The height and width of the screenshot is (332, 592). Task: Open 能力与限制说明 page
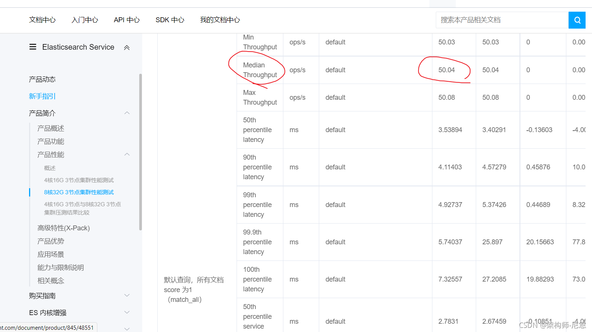(60, 268)
